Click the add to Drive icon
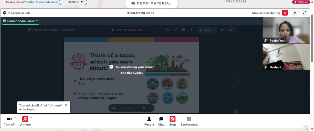The height and width of the screenshot is (131, 314). (167, 30)
